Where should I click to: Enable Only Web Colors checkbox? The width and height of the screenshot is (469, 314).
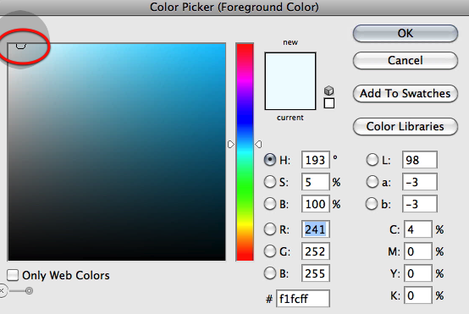13,275
